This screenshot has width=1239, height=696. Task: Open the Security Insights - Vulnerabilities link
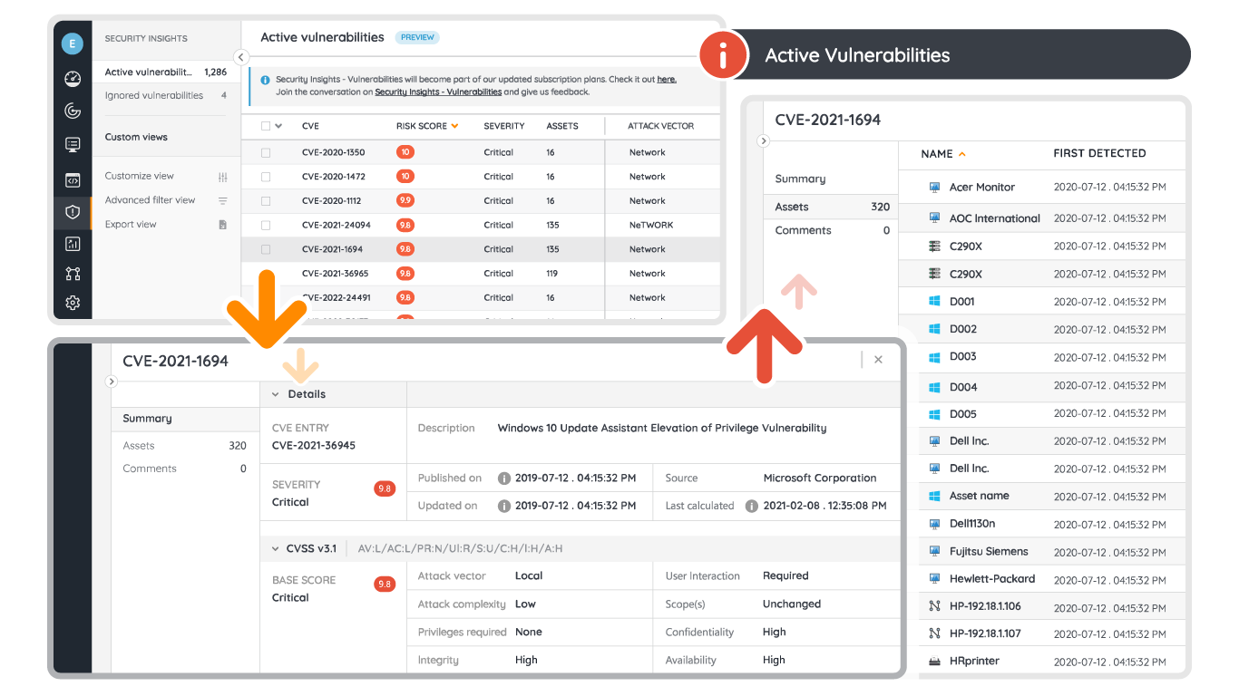[x=438, y=92]
